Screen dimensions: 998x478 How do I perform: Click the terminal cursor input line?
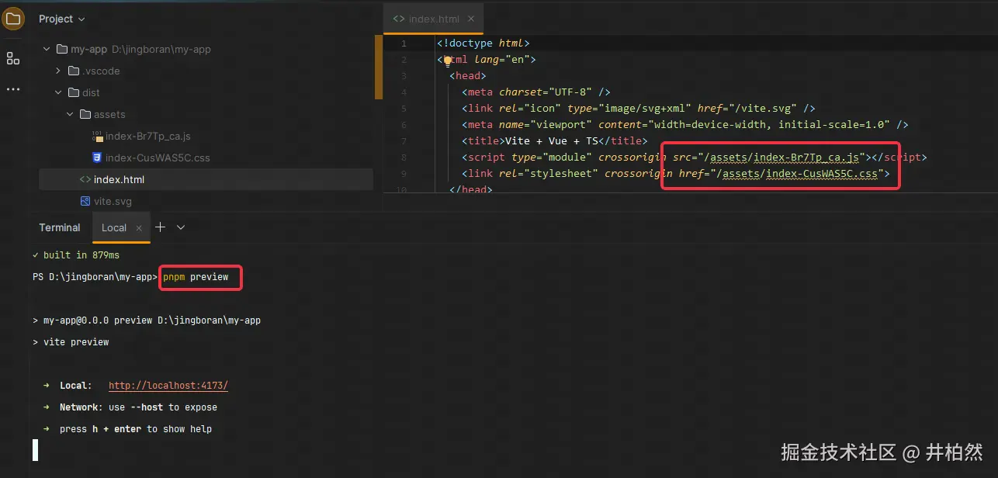point(35,450)
